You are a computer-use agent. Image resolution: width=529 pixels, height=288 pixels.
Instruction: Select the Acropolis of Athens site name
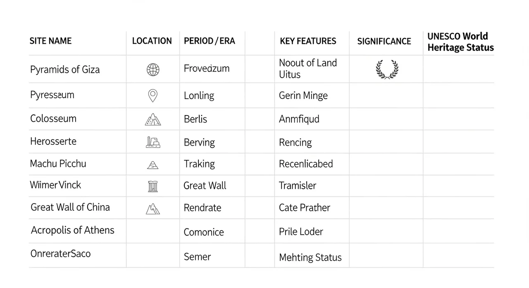point(73,230)
